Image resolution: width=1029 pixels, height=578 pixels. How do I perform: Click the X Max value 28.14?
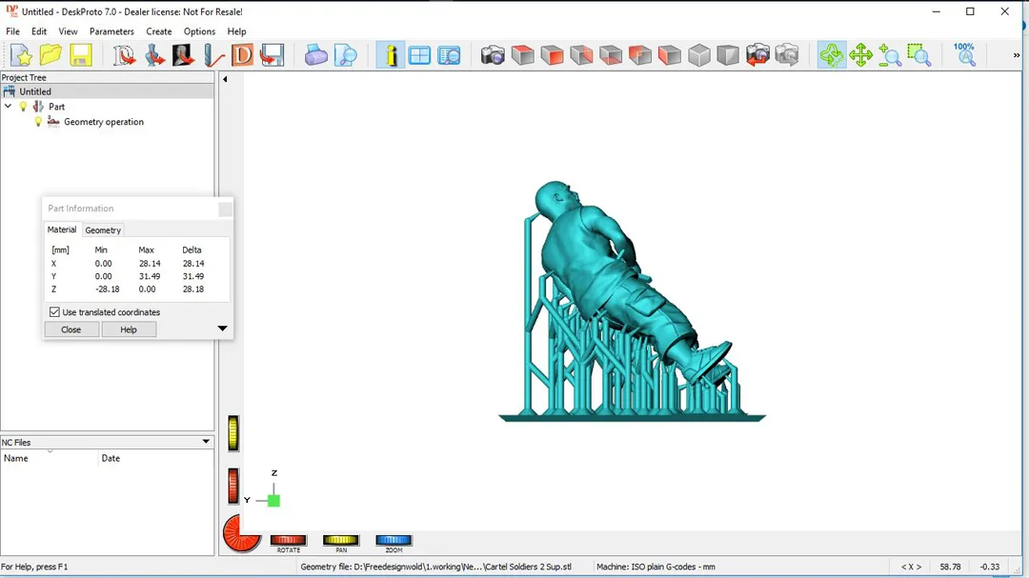[x=150, y=263]
